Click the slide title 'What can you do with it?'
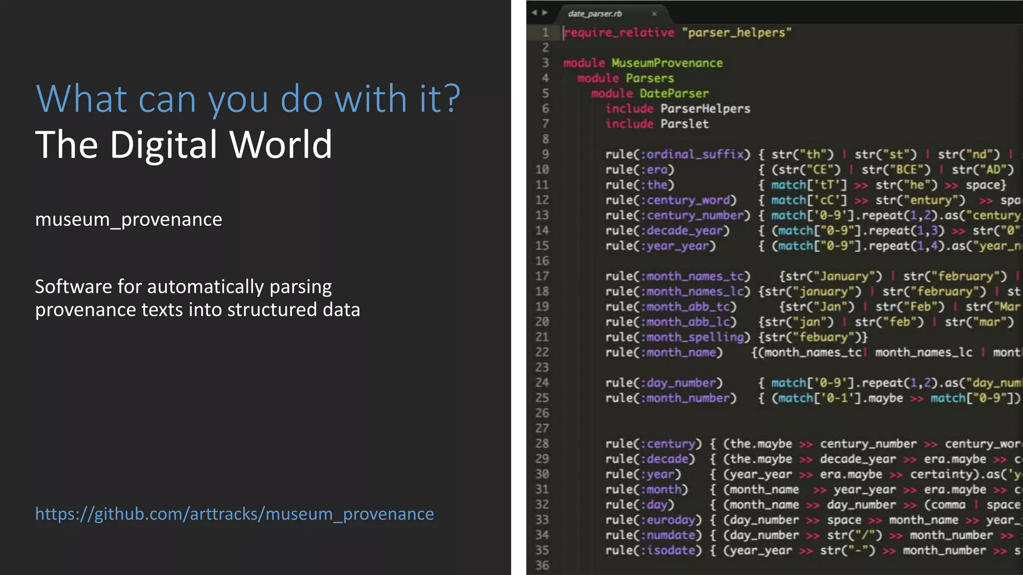Viewport: 1023px width, 575px height. (x=248, y=99)
